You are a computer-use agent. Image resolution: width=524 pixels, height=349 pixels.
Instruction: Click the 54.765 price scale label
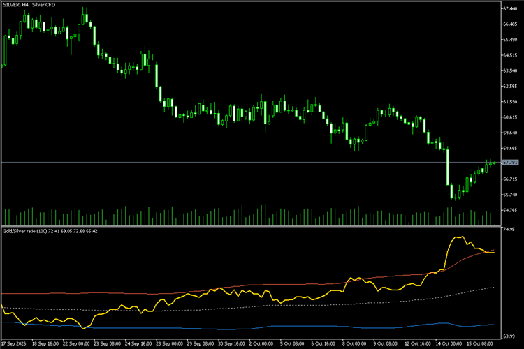click(510, 210)
